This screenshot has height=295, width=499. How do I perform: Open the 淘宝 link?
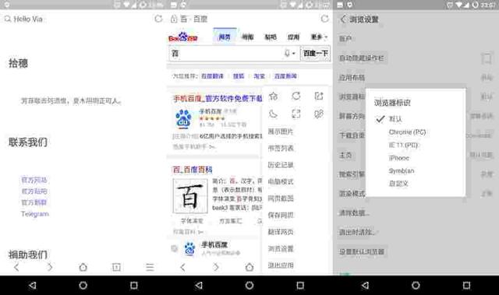coord(260,76)
